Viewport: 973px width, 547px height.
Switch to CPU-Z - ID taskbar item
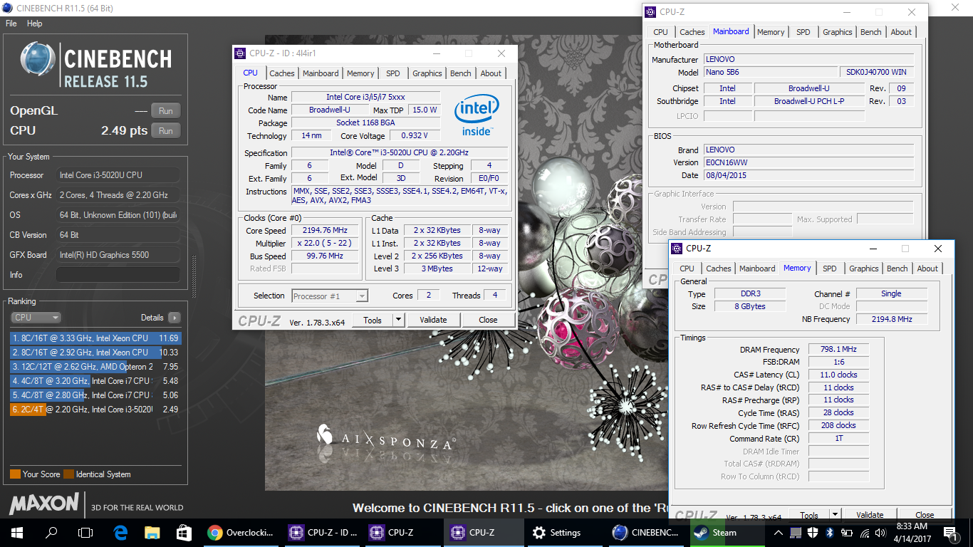[323, 532]
